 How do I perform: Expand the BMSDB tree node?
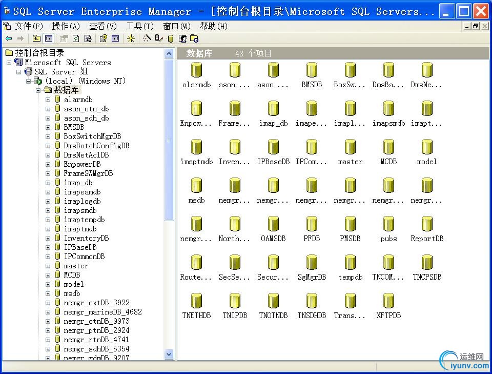(x=48, y=127)
